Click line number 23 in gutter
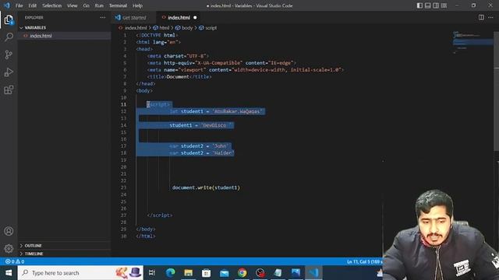 [123, 187]
